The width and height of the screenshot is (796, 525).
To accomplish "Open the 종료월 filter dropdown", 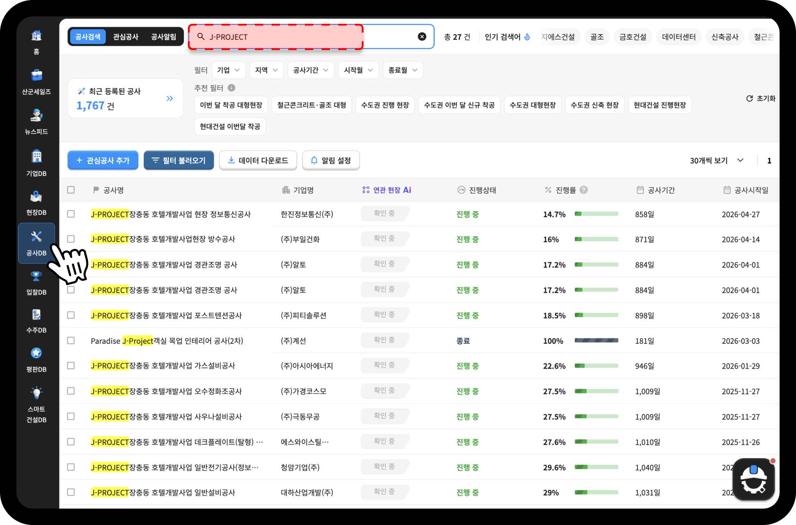I will [403, 70].
